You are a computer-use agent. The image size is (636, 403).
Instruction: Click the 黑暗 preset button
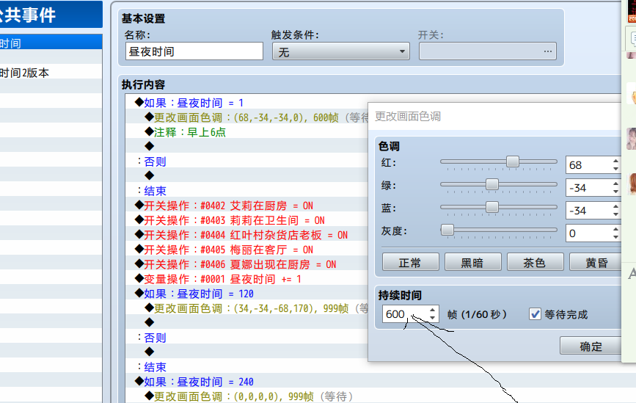(x=473, y=263)
